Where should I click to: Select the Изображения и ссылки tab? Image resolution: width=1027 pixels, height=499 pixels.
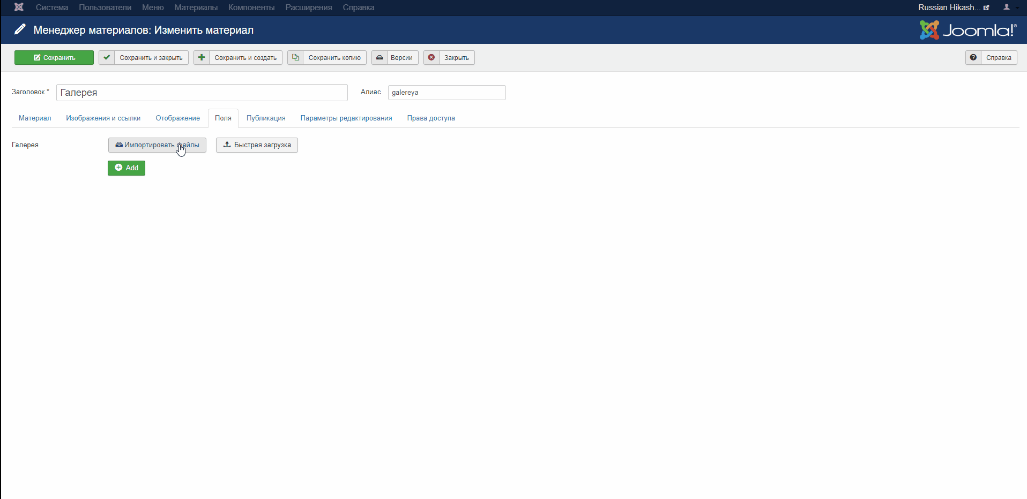tap(103, 118)
